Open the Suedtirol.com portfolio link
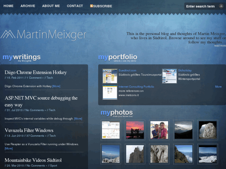226x169 pixels. (x=127, y=70)
